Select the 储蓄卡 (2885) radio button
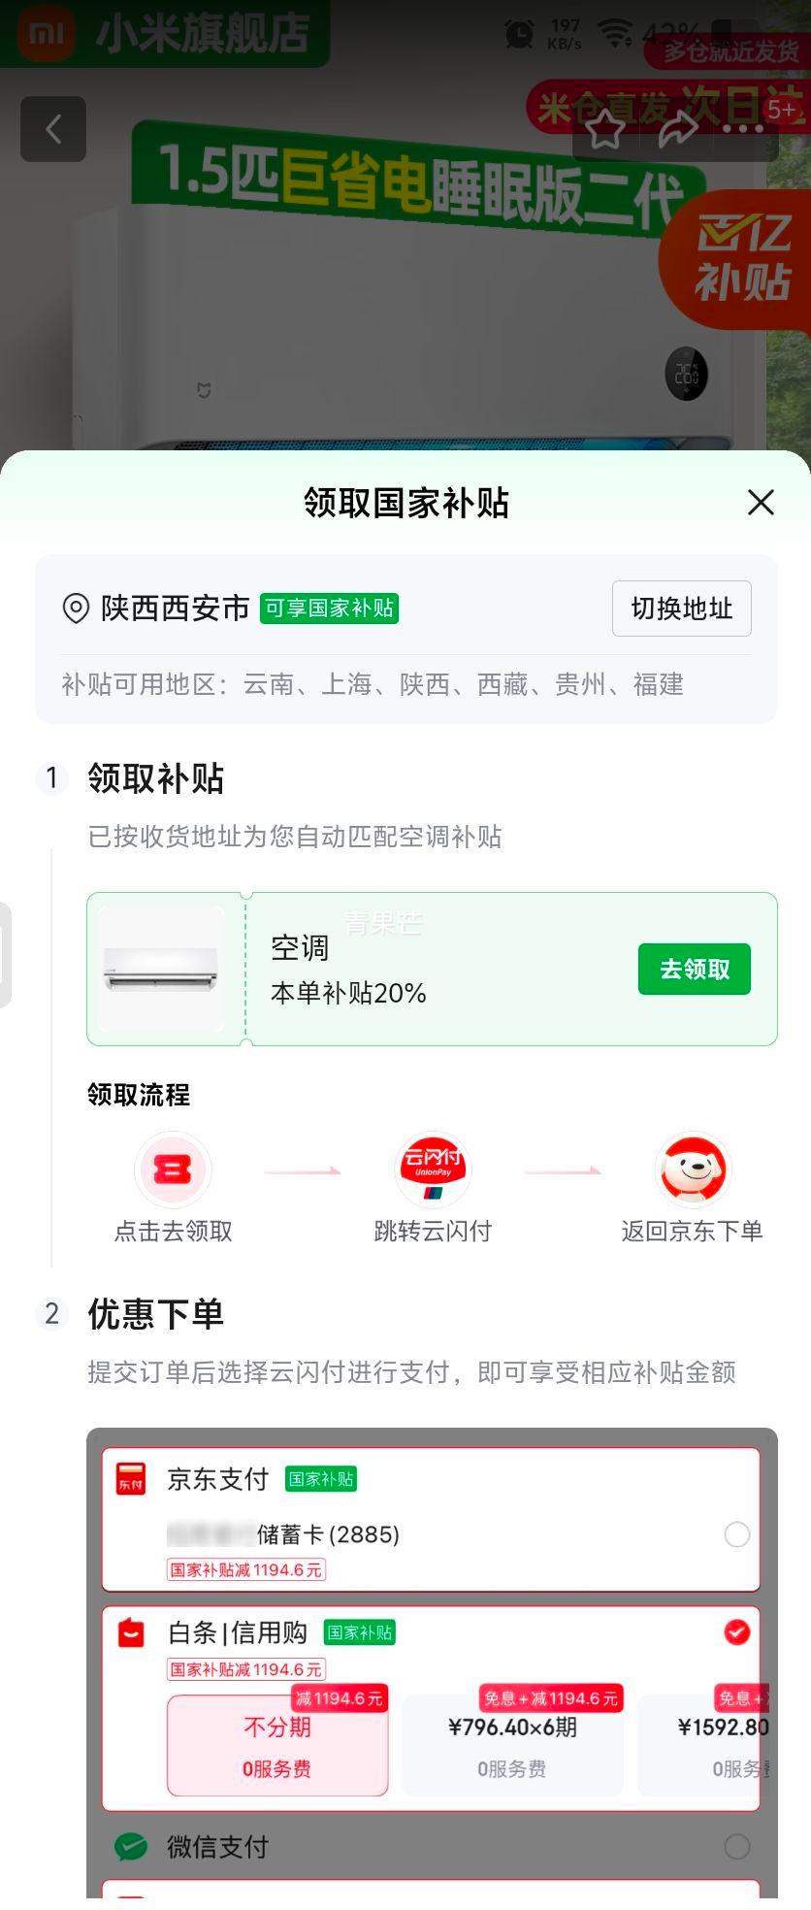 (x=737, y=1534)
